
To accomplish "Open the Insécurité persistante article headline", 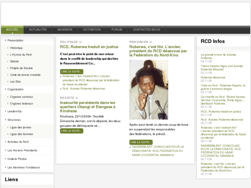I will pos(88,107).
